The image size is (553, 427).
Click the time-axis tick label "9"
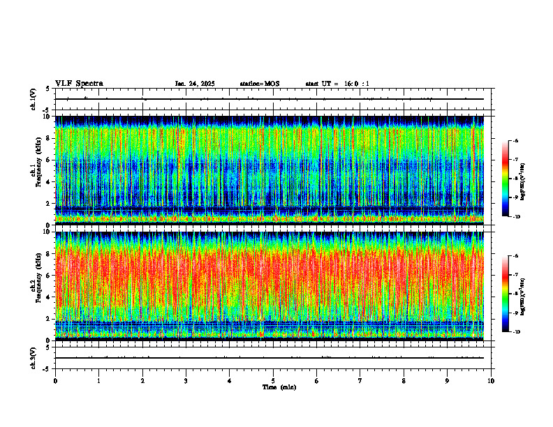coord(447,381)
